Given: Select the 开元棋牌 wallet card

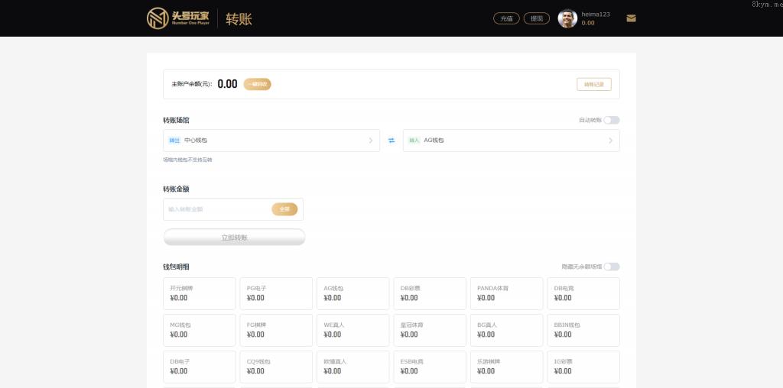Looking at the screenshot, I should [x=199, y=293].
